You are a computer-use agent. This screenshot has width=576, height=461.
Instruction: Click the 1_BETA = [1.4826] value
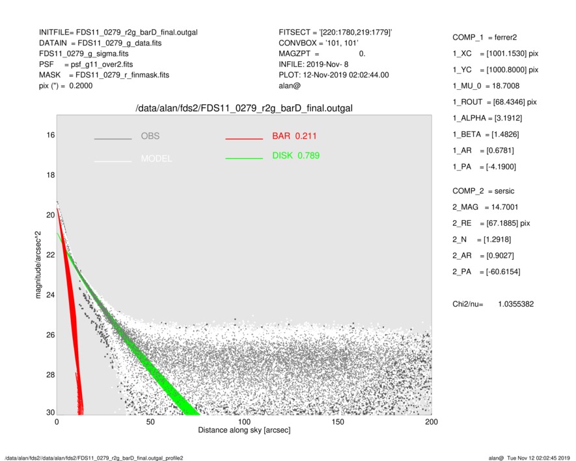tap(486, 135)
